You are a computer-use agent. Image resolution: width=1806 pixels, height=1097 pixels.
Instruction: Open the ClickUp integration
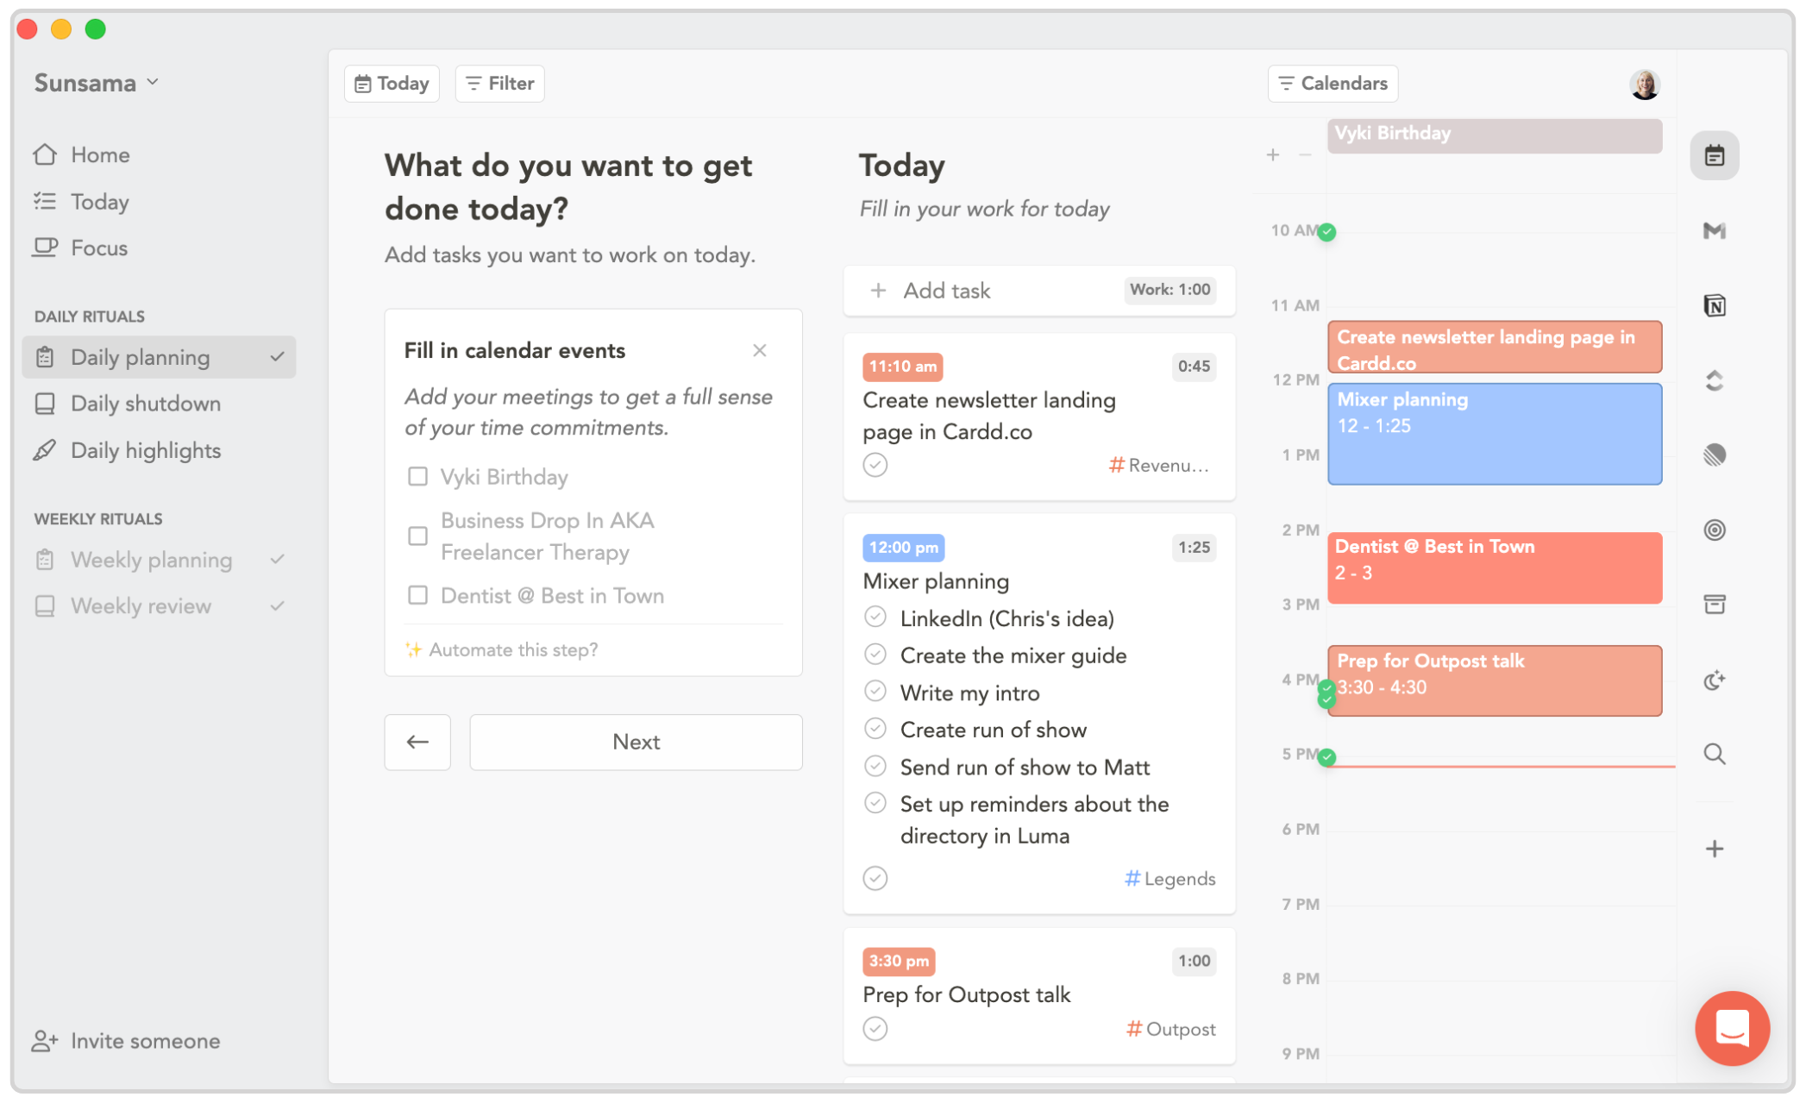coord(1715,379)
